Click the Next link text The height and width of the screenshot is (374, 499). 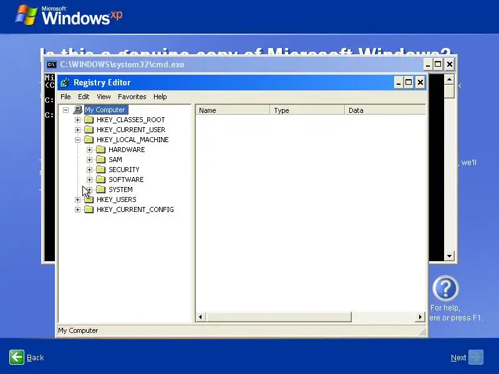coord(458,358)
